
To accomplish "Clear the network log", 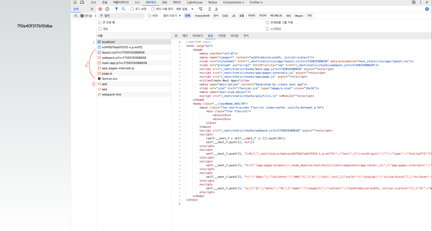I will click(x=107, y=9).
